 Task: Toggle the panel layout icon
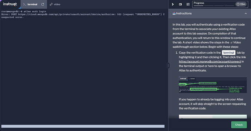(x=180, y=4)
